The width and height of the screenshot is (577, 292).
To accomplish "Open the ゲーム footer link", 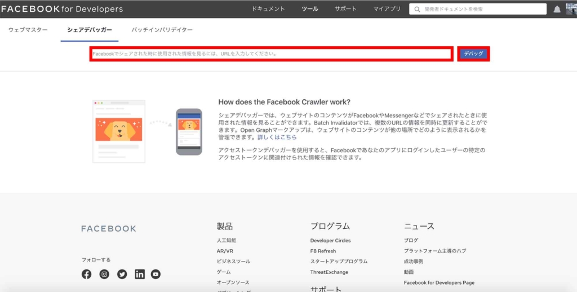I will 224,272.
